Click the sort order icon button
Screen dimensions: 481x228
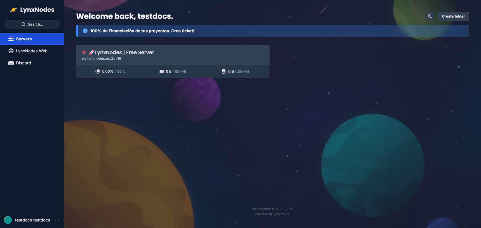[430, 16]
